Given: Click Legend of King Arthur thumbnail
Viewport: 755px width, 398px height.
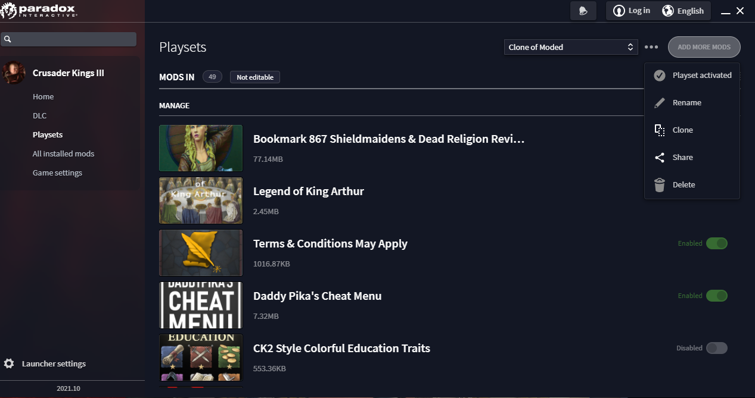Looking at the screenshot, I should pos(201,200).
